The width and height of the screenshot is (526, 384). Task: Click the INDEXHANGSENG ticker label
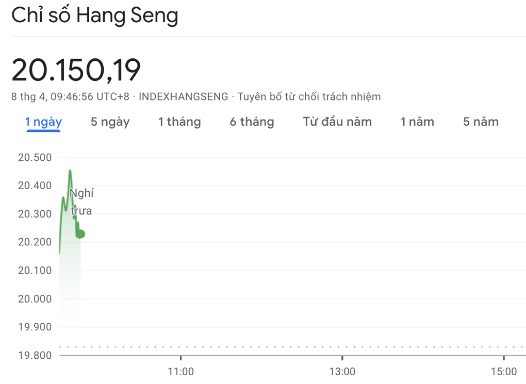[x=183, y=96]
